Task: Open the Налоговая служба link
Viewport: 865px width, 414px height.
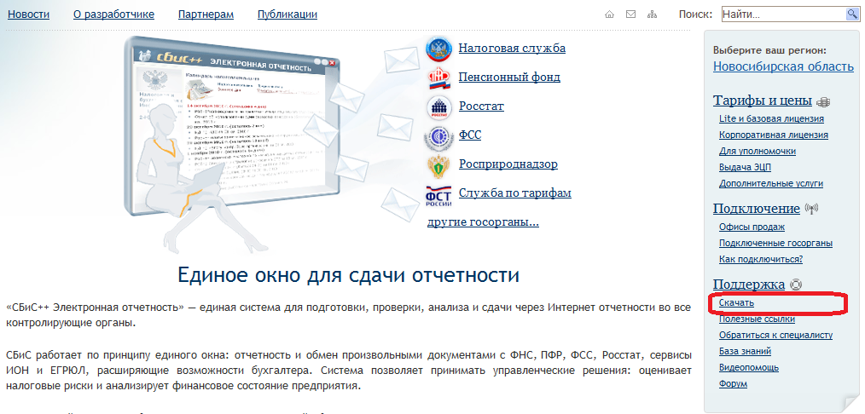Action: pos(512,48)
